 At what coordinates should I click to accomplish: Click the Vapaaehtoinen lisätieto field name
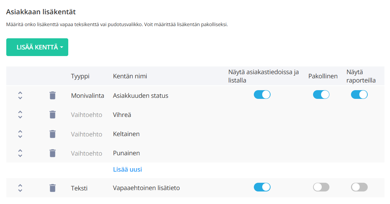pyautogui.click(x=146, y=188)
